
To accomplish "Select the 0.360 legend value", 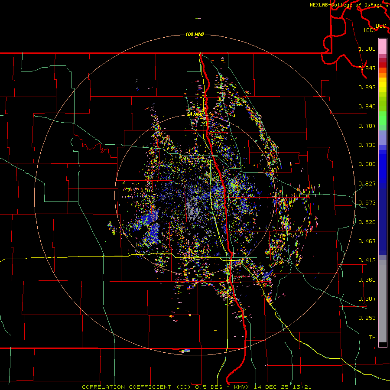I will coord(367,280).
